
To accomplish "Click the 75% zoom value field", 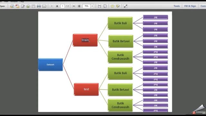I will pyautogui.click(x=87, y=6).
